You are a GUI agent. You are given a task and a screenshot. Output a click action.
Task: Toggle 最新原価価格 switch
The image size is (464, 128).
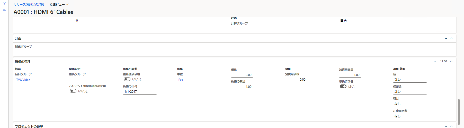(127, 79)
